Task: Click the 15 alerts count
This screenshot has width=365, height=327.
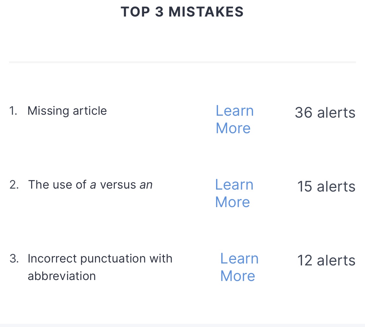Action: pos(326,187)
